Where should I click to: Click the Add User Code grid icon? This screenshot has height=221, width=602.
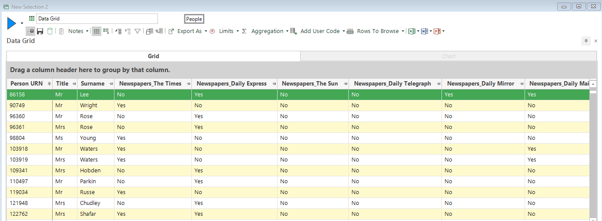click(x=294, y=31)
